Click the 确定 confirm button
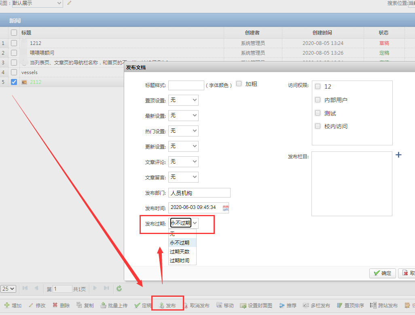 (382, 273)
